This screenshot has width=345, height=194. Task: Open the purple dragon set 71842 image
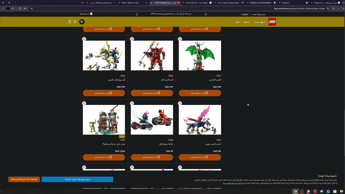point(200,120)
